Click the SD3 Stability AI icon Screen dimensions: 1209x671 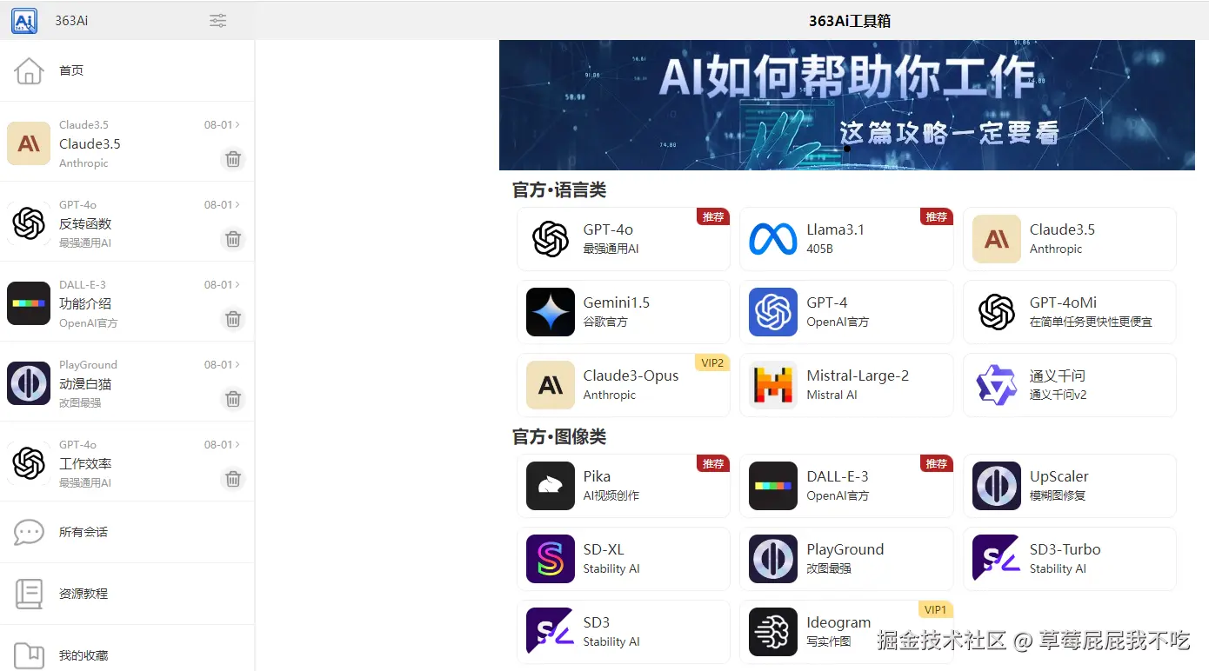551,632
